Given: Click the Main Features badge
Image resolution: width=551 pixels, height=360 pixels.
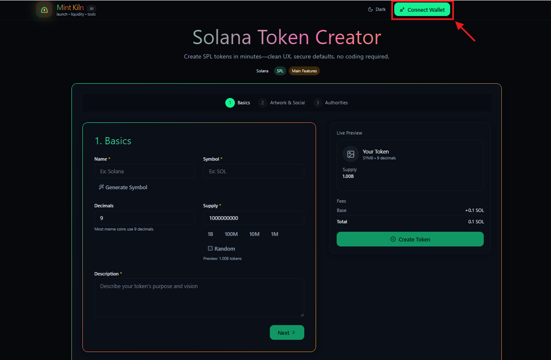Looking at the screenshot, I should tap(304, 71).
